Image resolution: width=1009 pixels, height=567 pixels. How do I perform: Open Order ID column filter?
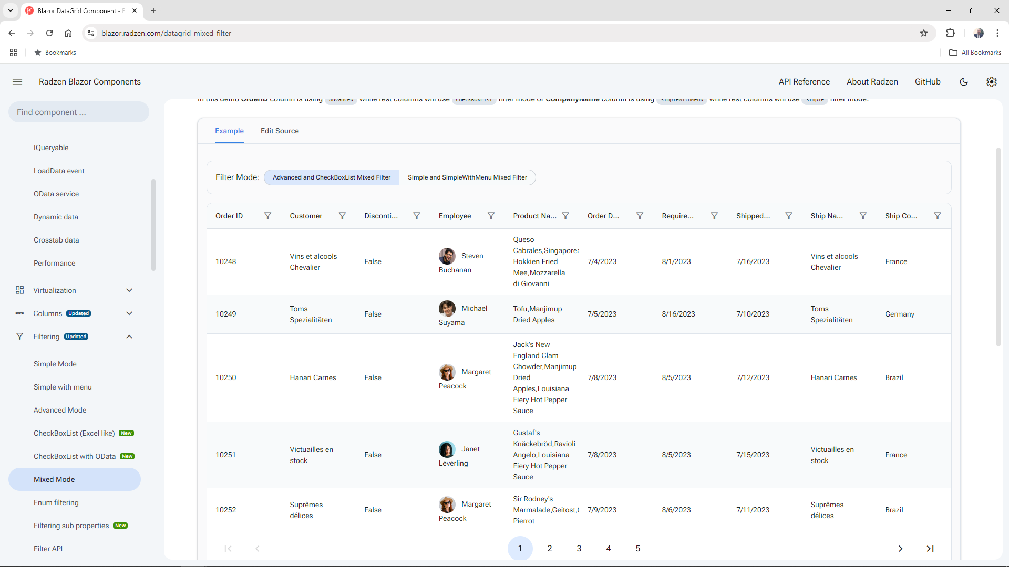click(267, 216)
